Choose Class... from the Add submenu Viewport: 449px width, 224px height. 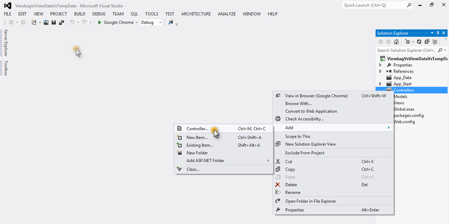224,169
